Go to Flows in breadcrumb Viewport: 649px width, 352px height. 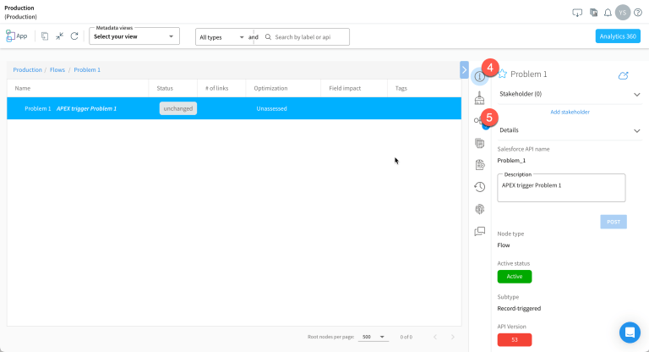(x=57, y=70)
